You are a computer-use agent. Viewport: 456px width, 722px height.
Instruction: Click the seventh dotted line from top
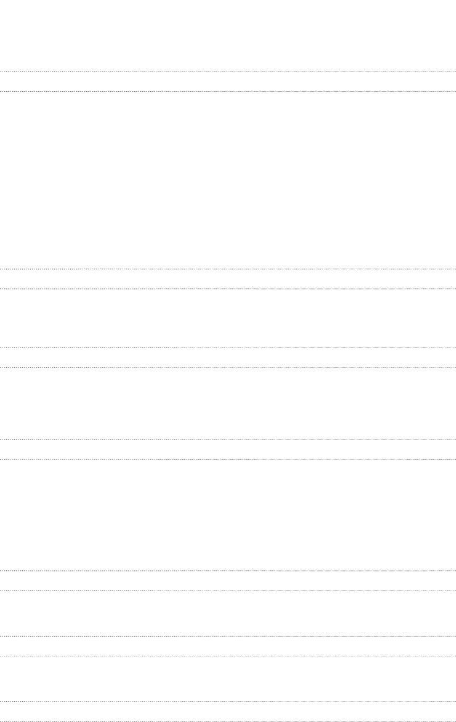coord(228,439)
